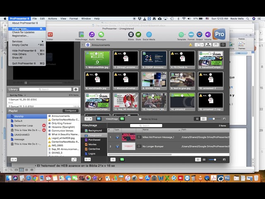The width and height of the screenshot is (265, 199).
Task: Click in the Library search field
Action: [x=45, y=89]
